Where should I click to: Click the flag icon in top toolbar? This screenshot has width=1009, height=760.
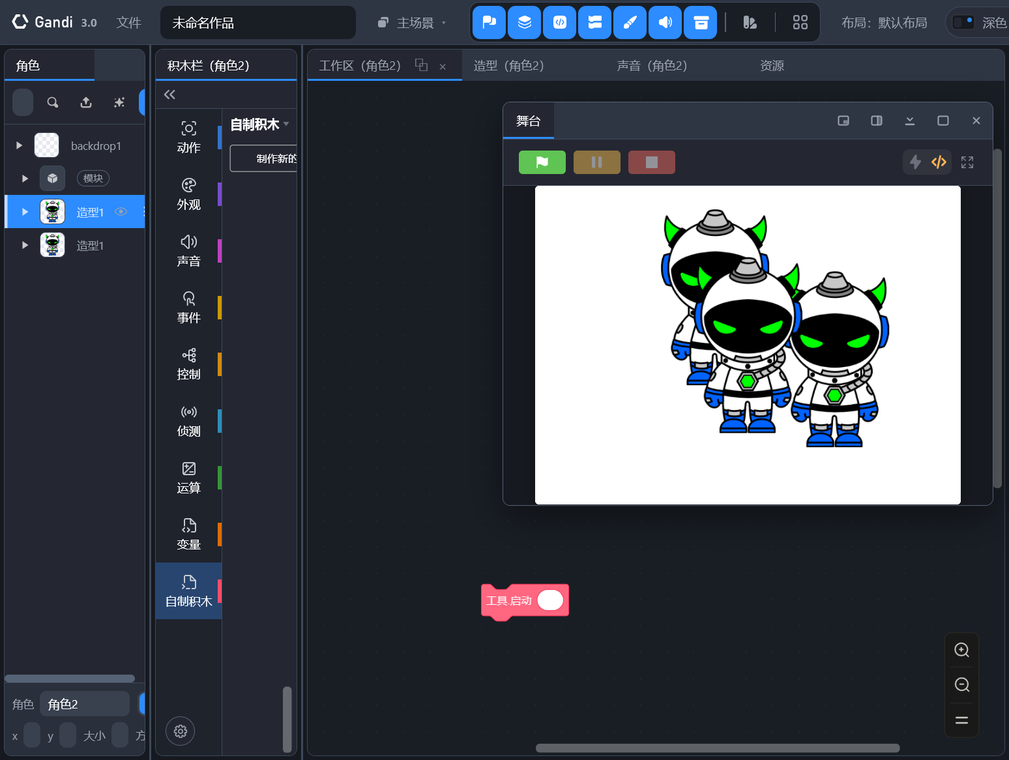489,23
